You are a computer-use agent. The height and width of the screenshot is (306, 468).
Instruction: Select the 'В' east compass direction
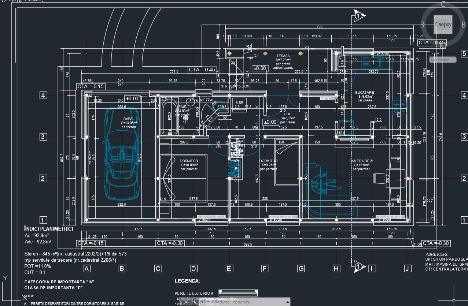(x=463, y=25)
